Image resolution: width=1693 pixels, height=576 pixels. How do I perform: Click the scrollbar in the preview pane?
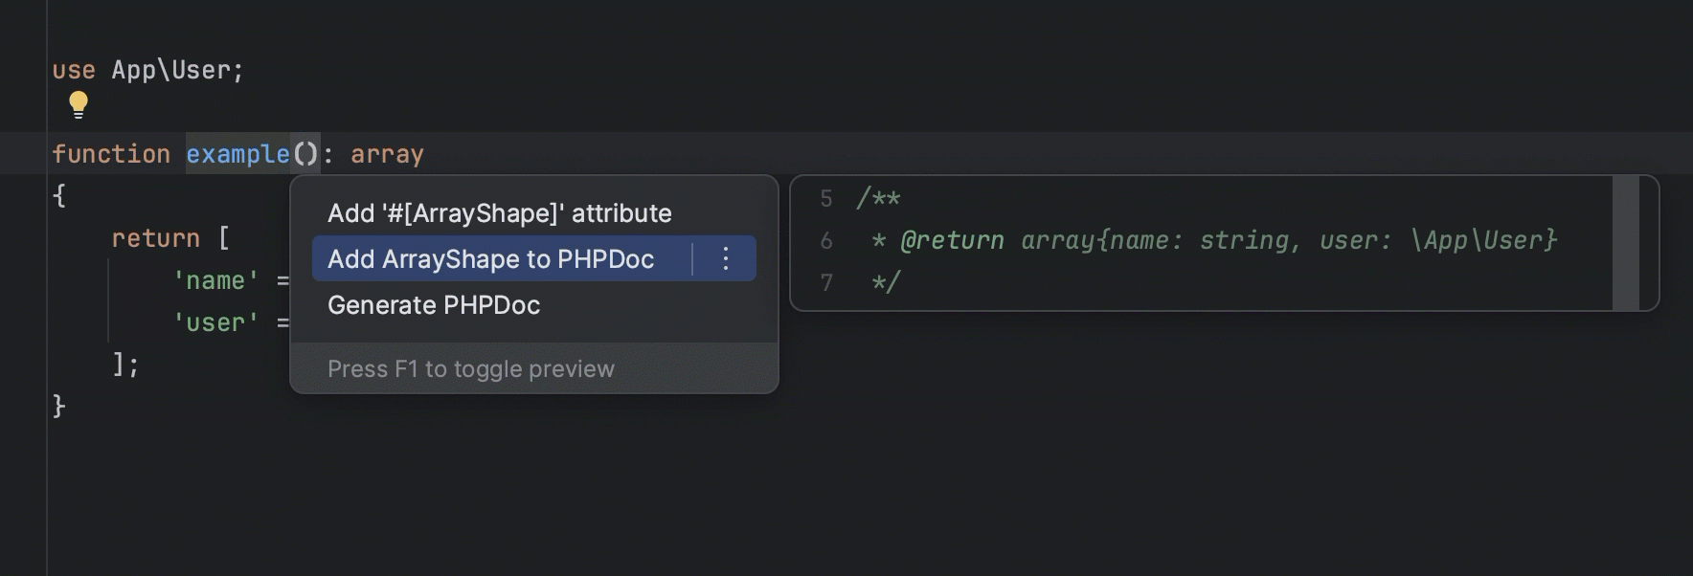click(1625, 243)
